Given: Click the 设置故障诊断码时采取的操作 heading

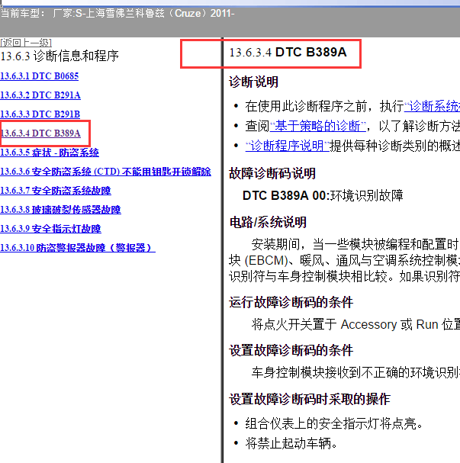Looking at the screenshot, I should point(310,399).
